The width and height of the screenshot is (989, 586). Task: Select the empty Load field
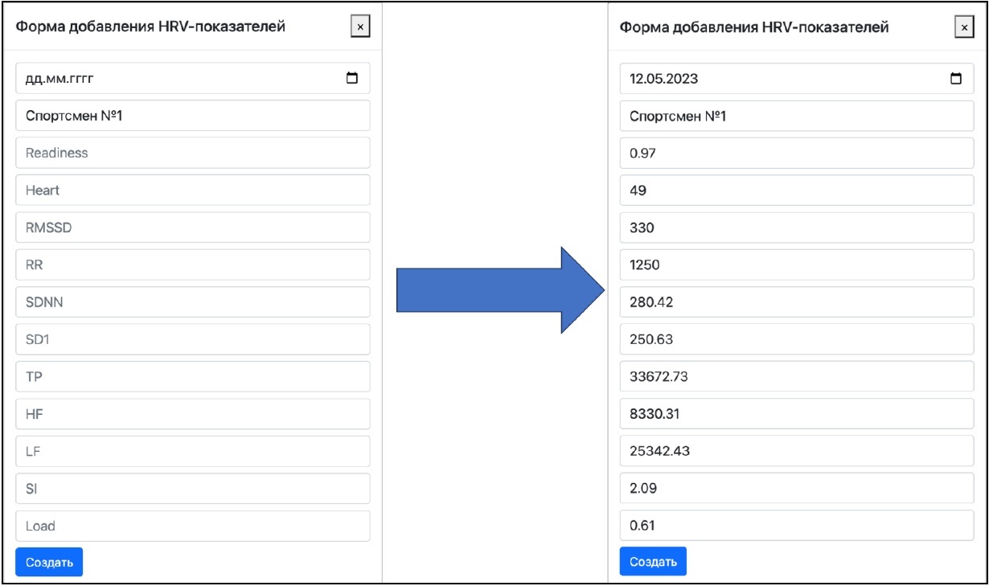click(x=192, y=526)
